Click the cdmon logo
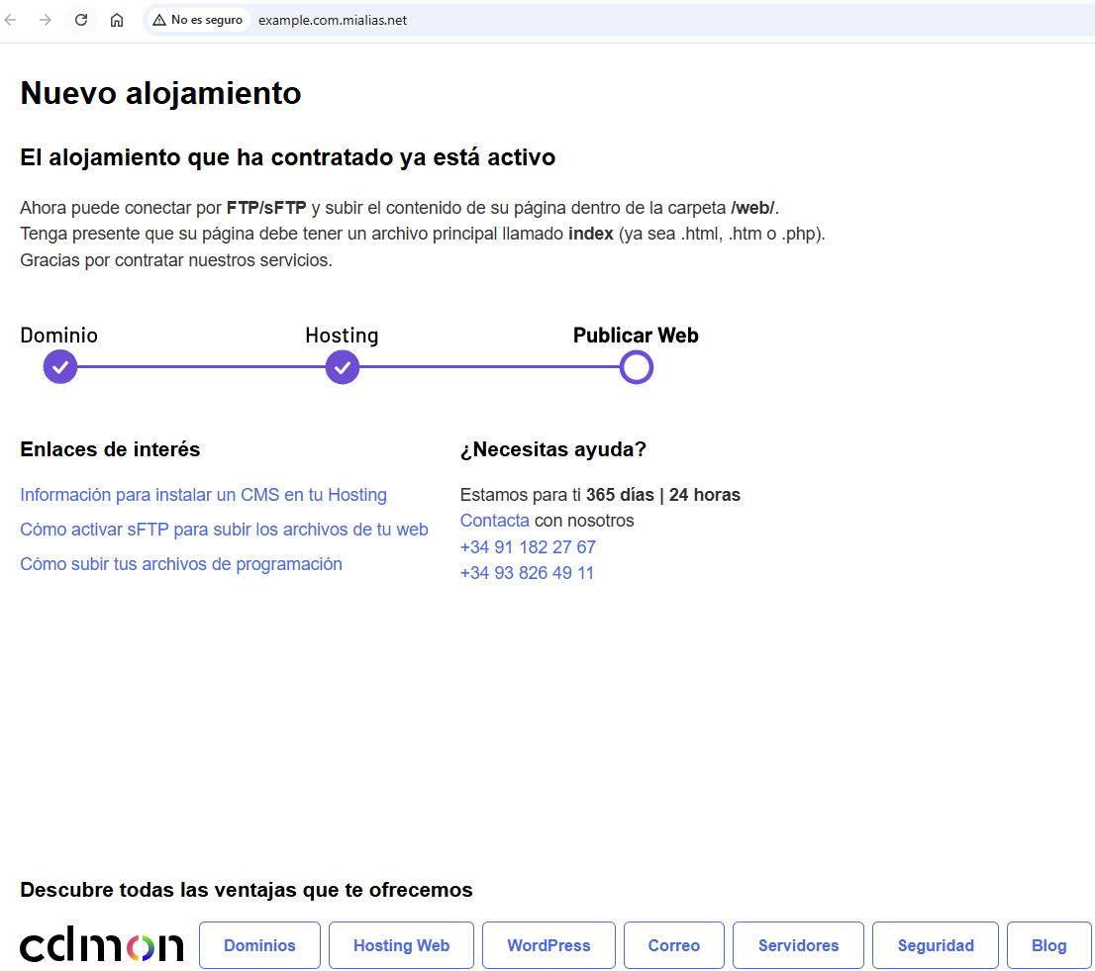The height and width of the screenshot is (971, 1095). pos(101,945)
